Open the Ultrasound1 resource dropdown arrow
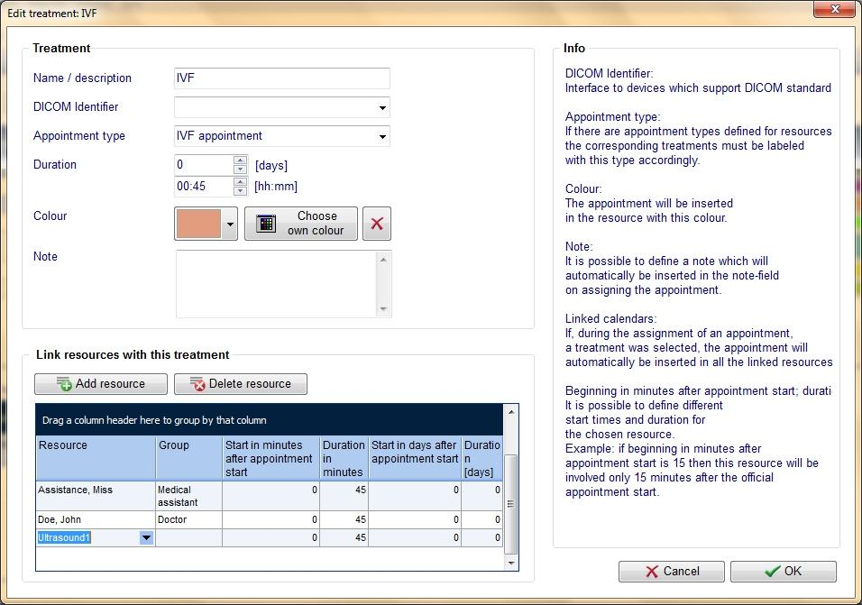Image resolution: width=862 pixels, height=605 pixels. coord(146,538)
